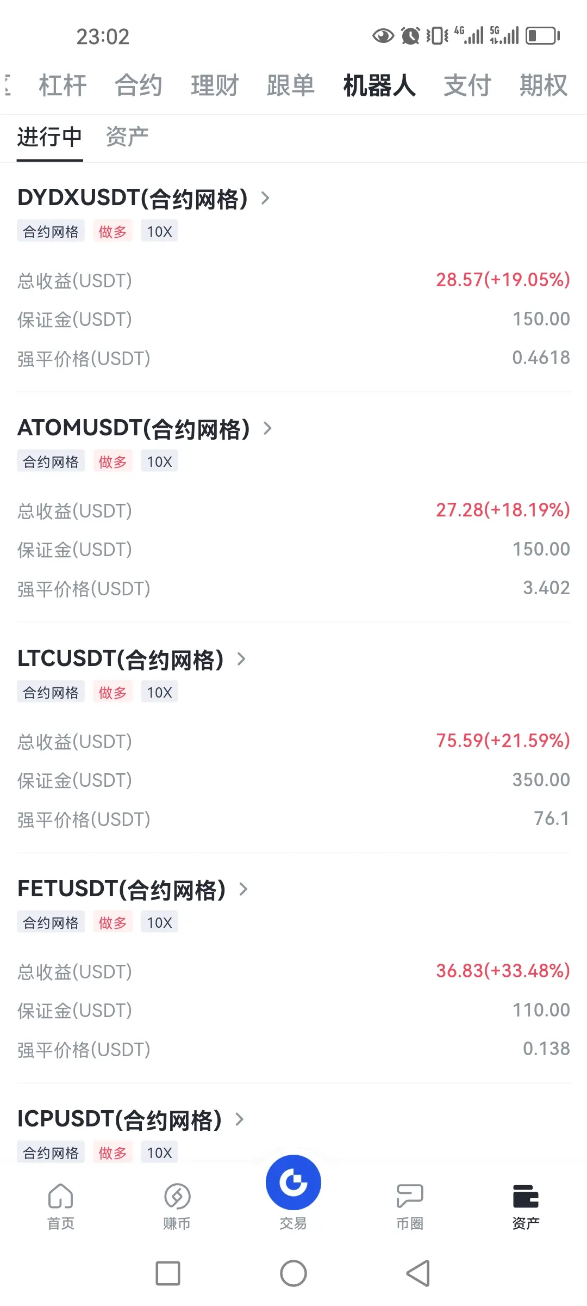Open FETUSDT grid bot details arrow
Viewport: 587px width, 1306px height.
pos(243,889)
